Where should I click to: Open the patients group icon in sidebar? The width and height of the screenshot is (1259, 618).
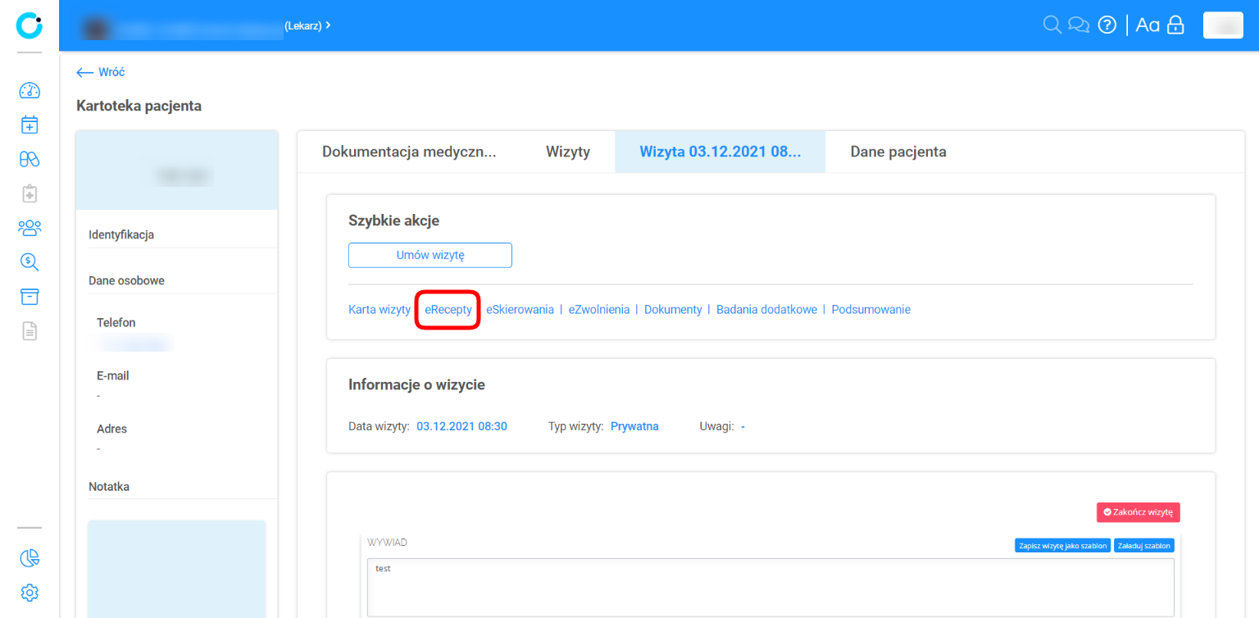pyautogui.click(x=30, y=227)
